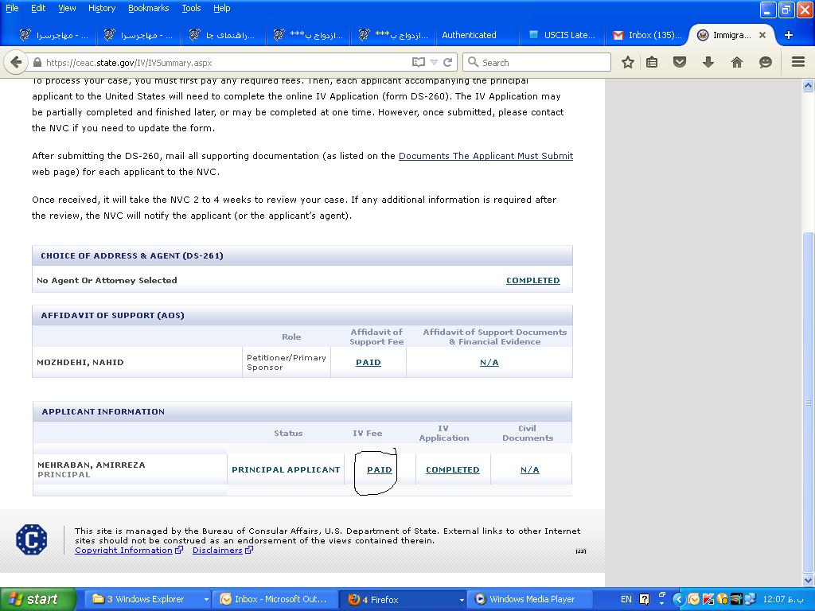The width and height of the screenshot is (815, 611).
Task: Open the bookmarks list icon
Action: point(652,62)
